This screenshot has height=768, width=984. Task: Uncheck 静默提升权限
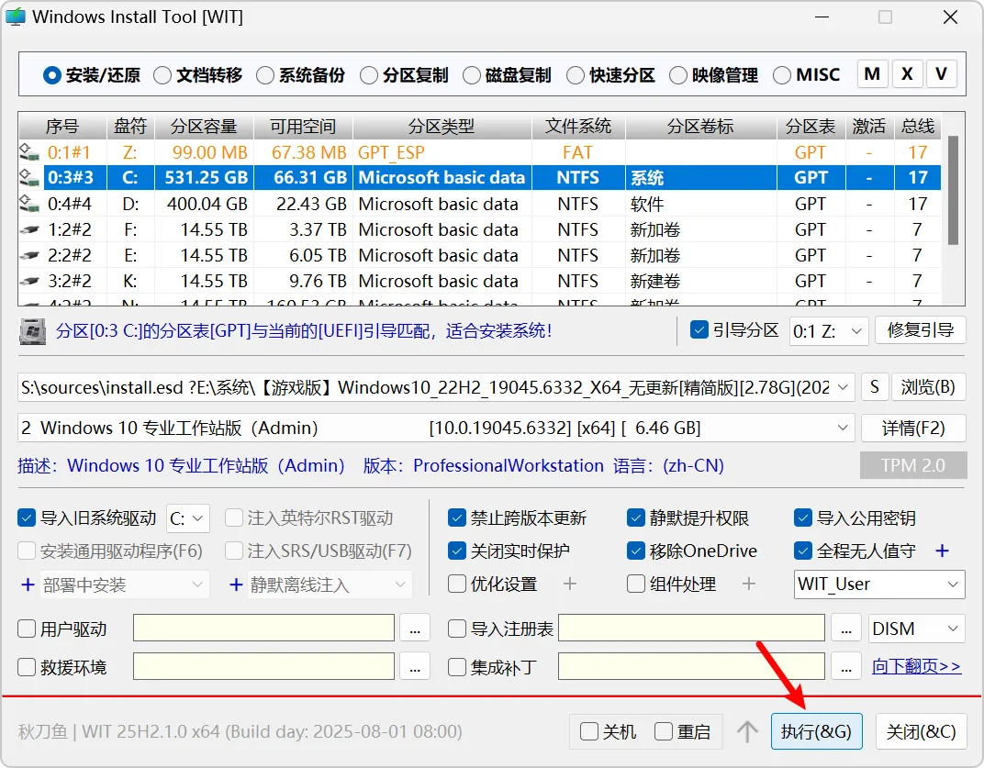pyautogui.click(x=636, y=518)
